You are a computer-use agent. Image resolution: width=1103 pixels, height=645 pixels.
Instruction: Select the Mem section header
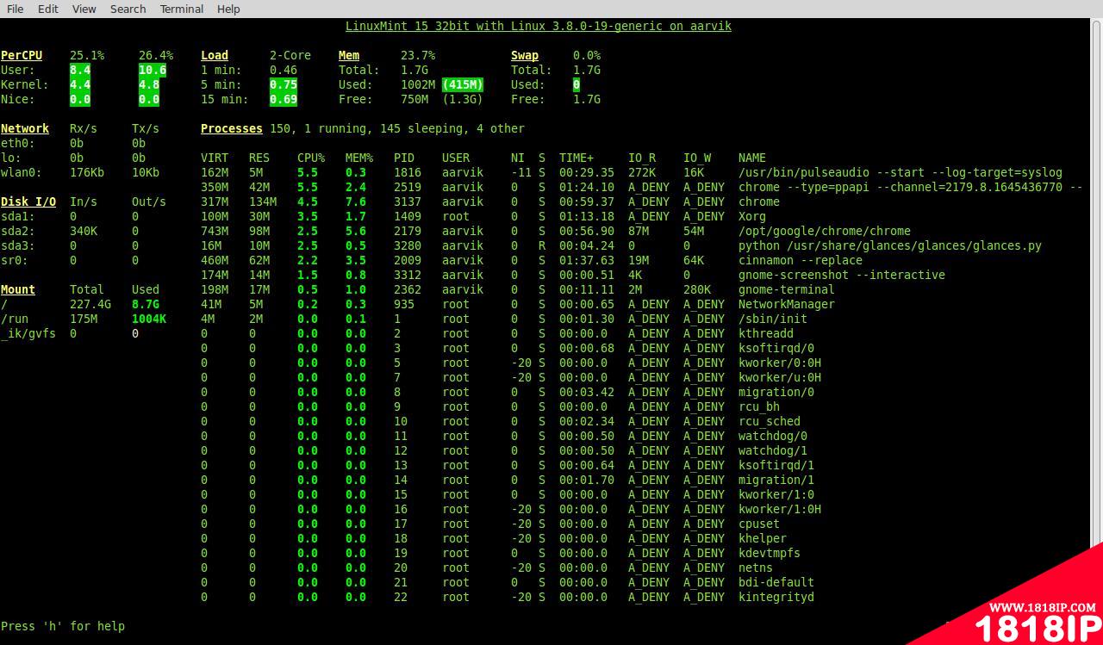click(349, 55)
